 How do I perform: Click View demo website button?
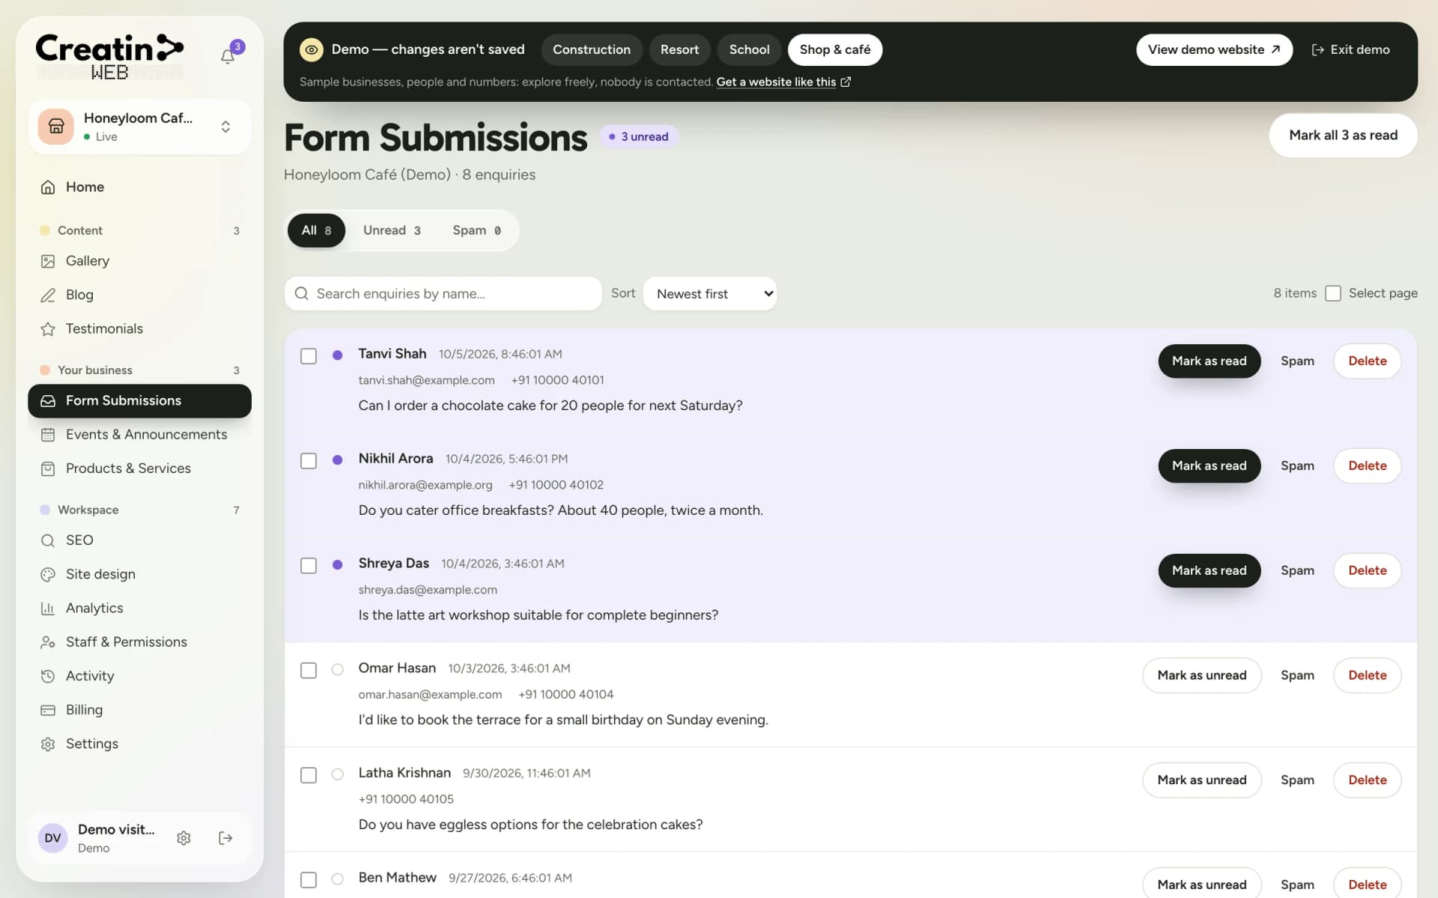click(1214, 49)
